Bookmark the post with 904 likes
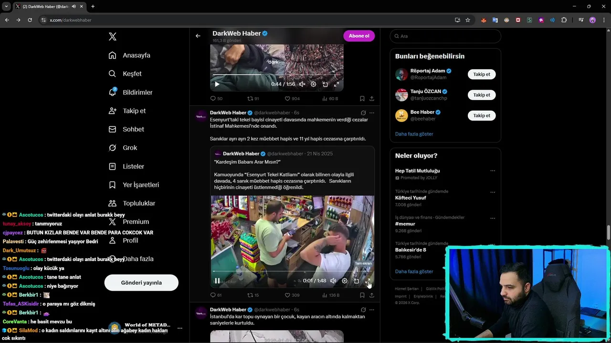Image resolution: width=611 pixels, height=343 pixels. click(x=362, y=99)
